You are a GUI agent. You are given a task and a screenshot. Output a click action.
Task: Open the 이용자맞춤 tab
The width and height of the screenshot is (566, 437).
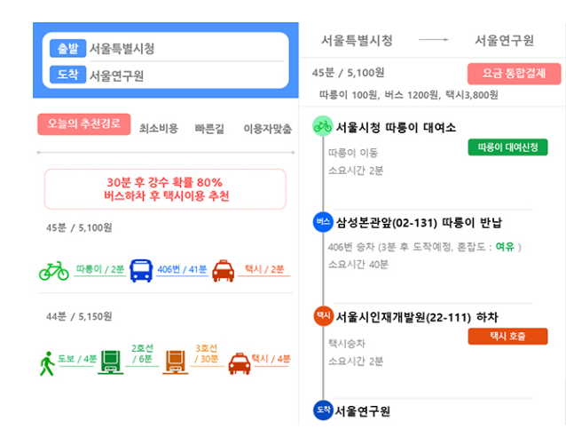click(x=268, y=128)
